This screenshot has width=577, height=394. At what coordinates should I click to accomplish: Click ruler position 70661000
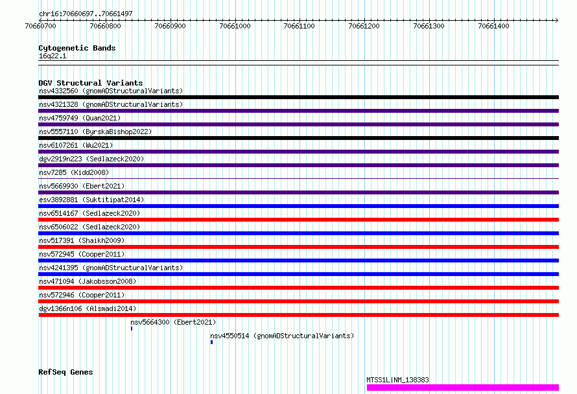click(x=235, y=26)
